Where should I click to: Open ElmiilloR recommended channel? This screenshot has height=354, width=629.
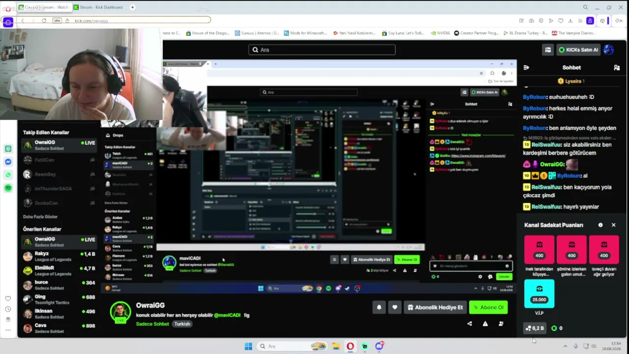59,271
